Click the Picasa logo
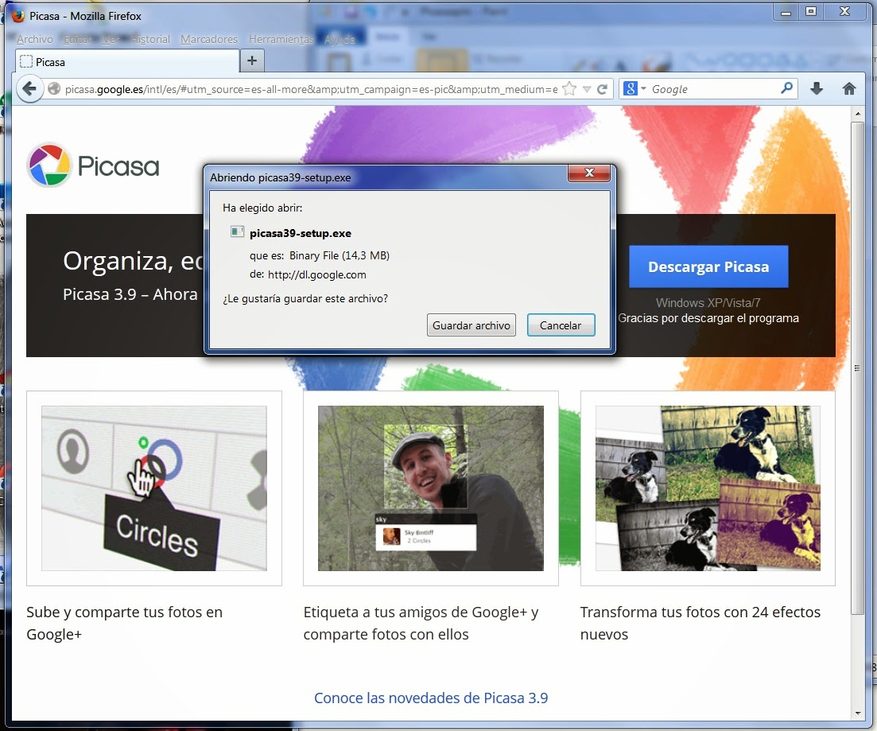The image size is (877, 731). tap(93, 165)
